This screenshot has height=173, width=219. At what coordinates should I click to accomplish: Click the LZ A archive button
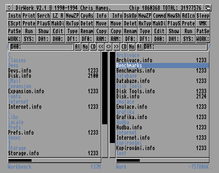pyautogui.click(x=58, y=15)
